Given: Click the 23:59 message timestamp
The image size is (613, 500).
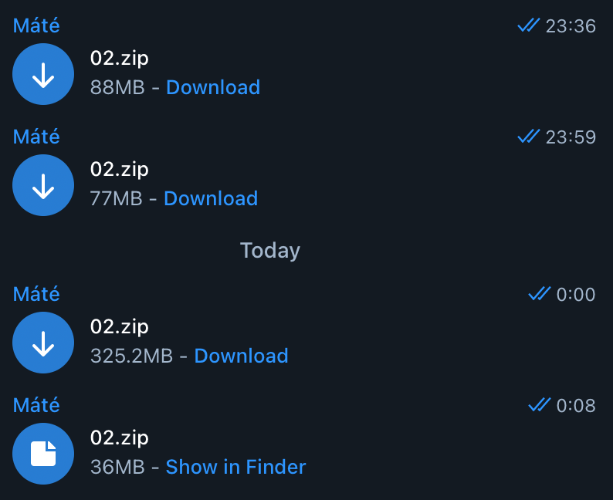Looking at the screenshot, I should 571,137.
